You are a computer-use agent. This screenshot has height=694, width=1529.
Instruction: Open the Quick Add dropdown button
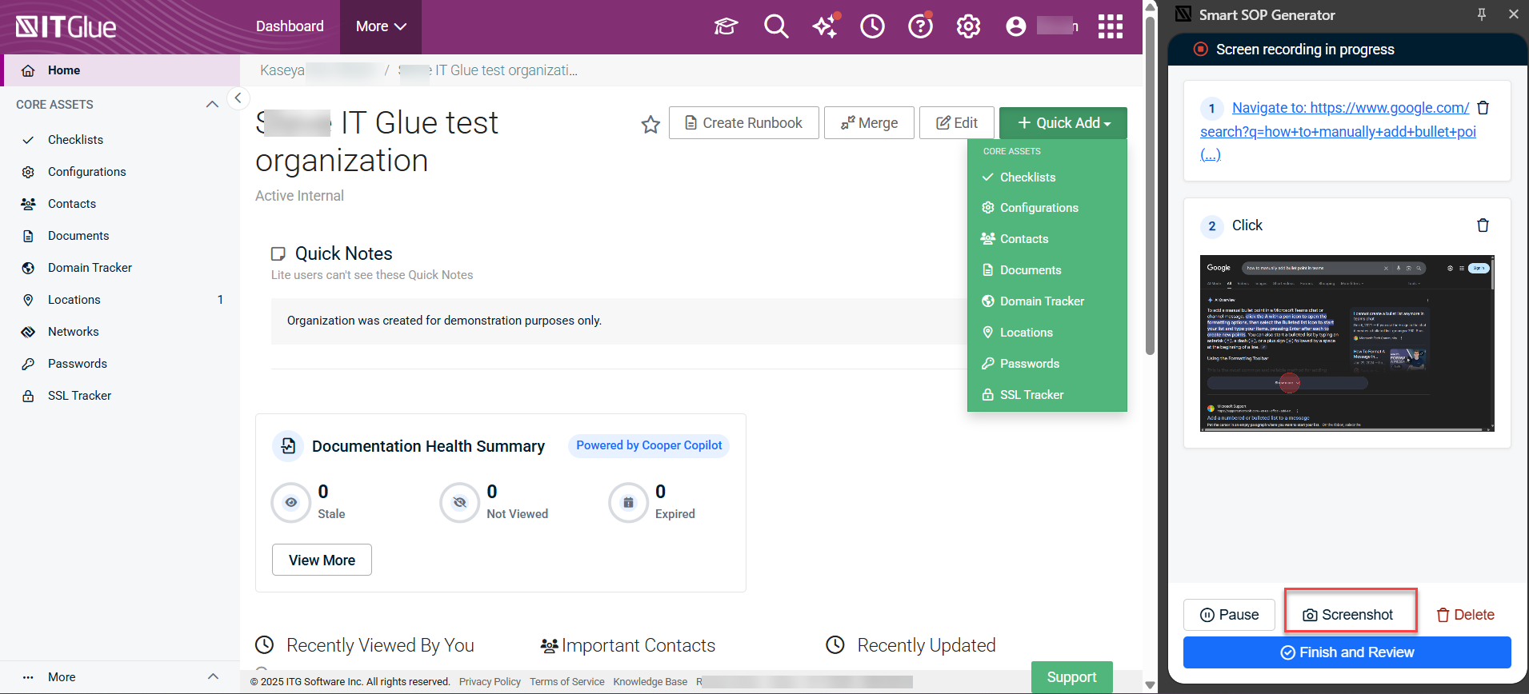tap(1063, 123)
